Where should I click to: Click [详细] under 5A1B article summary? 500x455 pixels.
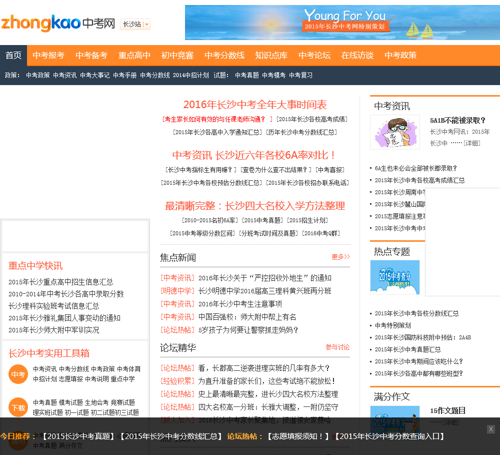(472, 143)
